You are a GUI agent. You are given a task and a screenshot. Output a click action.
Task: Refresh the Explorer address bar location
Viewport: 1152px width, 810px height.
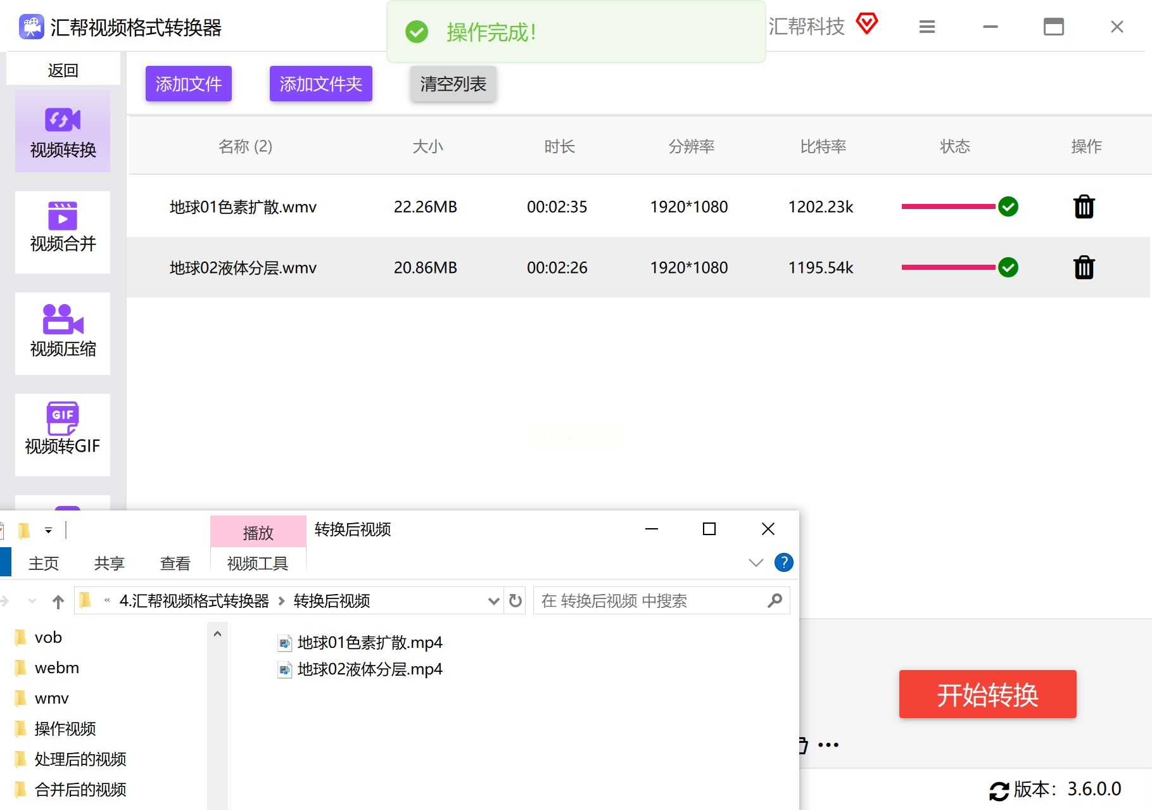pyautogui.click(x=516, y=600)
